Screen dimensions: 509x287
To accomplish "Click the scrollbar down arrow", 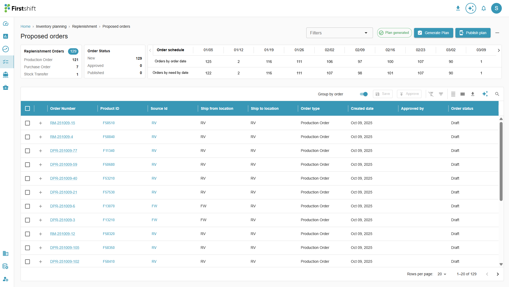I will tap(501, 264).
